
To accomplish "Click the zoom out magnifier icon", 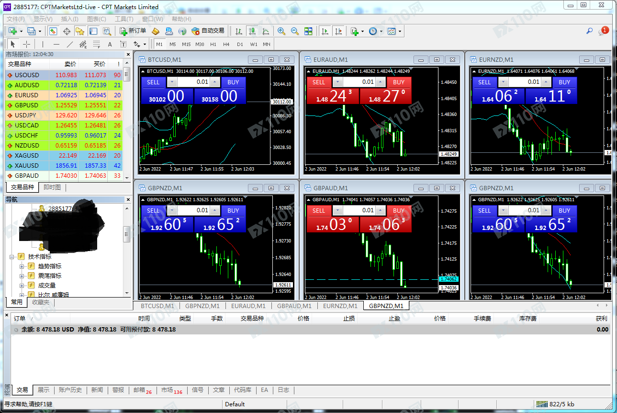I will pos(295,31).
